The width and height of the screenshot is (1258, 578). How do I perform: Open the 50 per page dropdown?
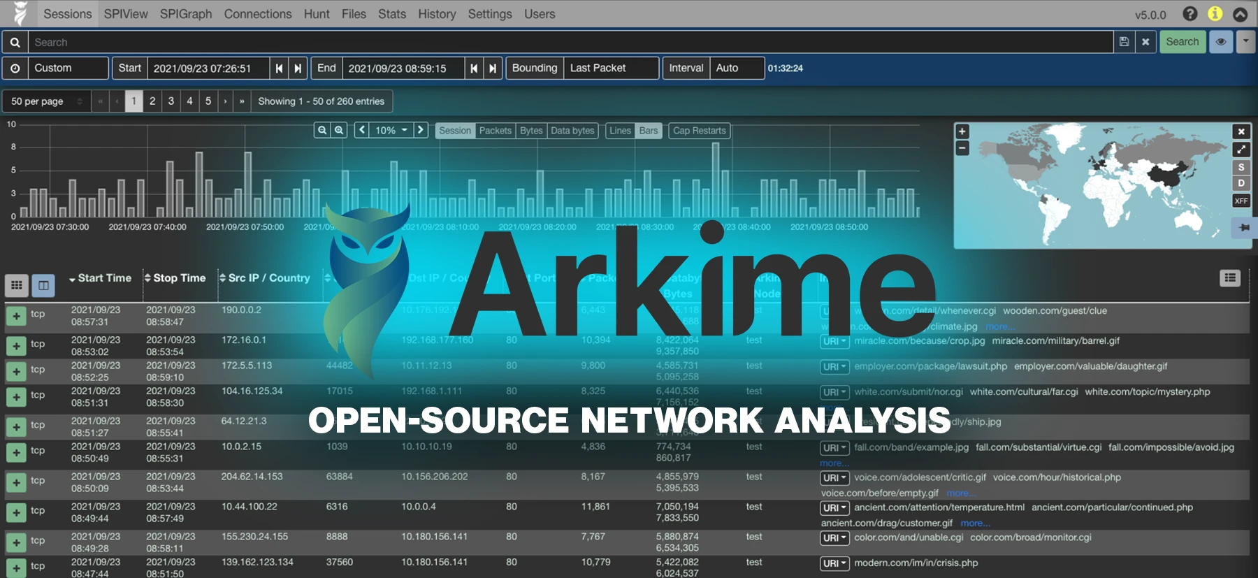(x=46, y=101)
